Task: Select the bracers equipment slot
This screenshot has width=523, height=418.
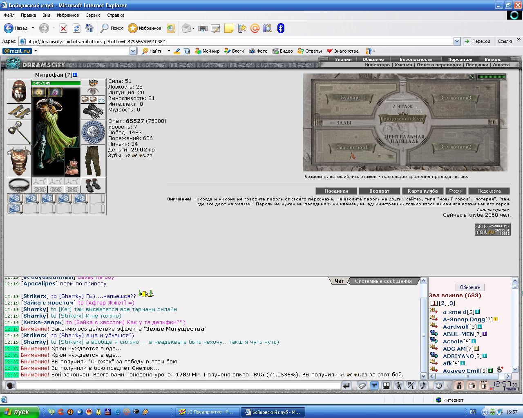Action: [x=19, y=111]
